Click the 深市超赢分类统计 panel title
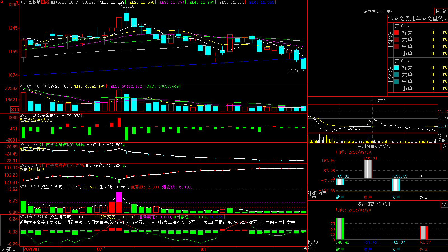 [x=374, y=204]
